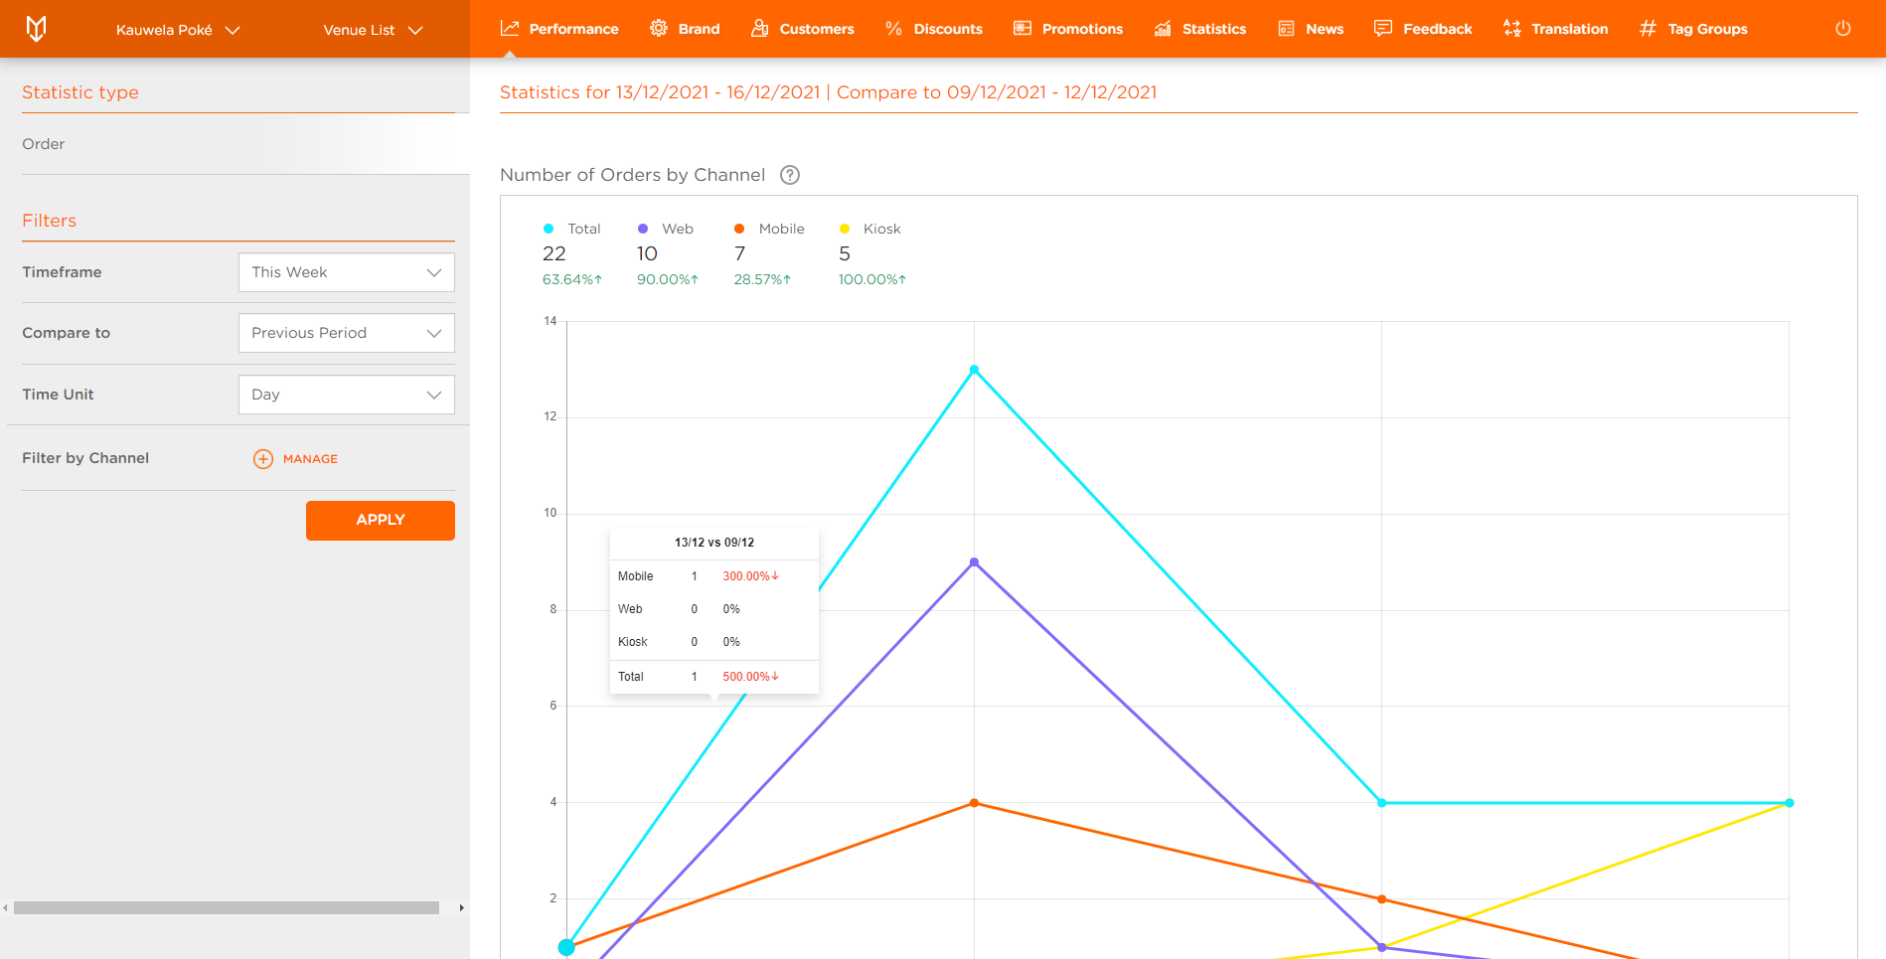The height and width of the screenshot is (959, 1886).
Task: Click the Customers person icon
Action: coord(760,28)
